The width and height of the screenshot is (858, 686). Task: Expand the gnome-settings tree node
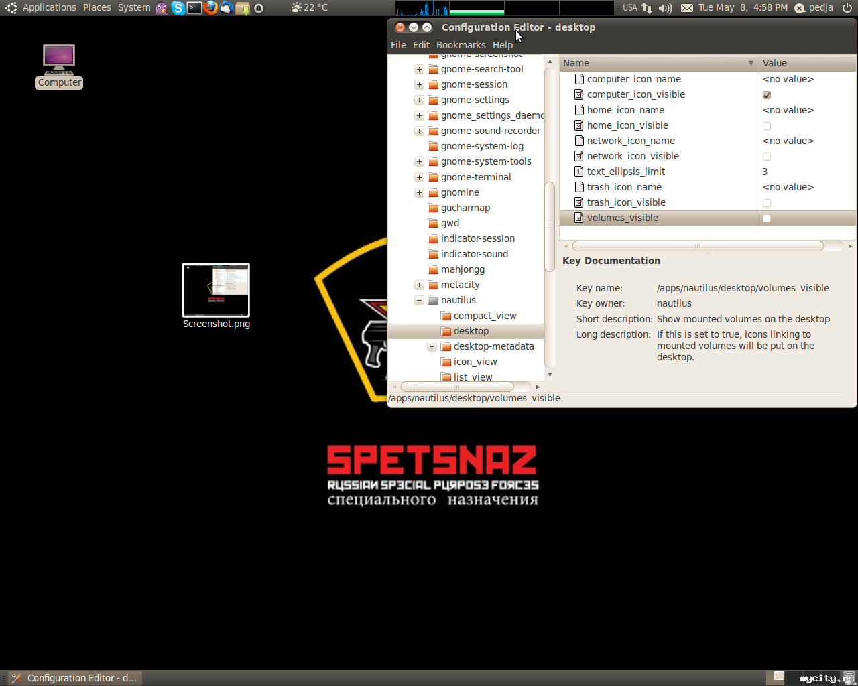[419, 100]
